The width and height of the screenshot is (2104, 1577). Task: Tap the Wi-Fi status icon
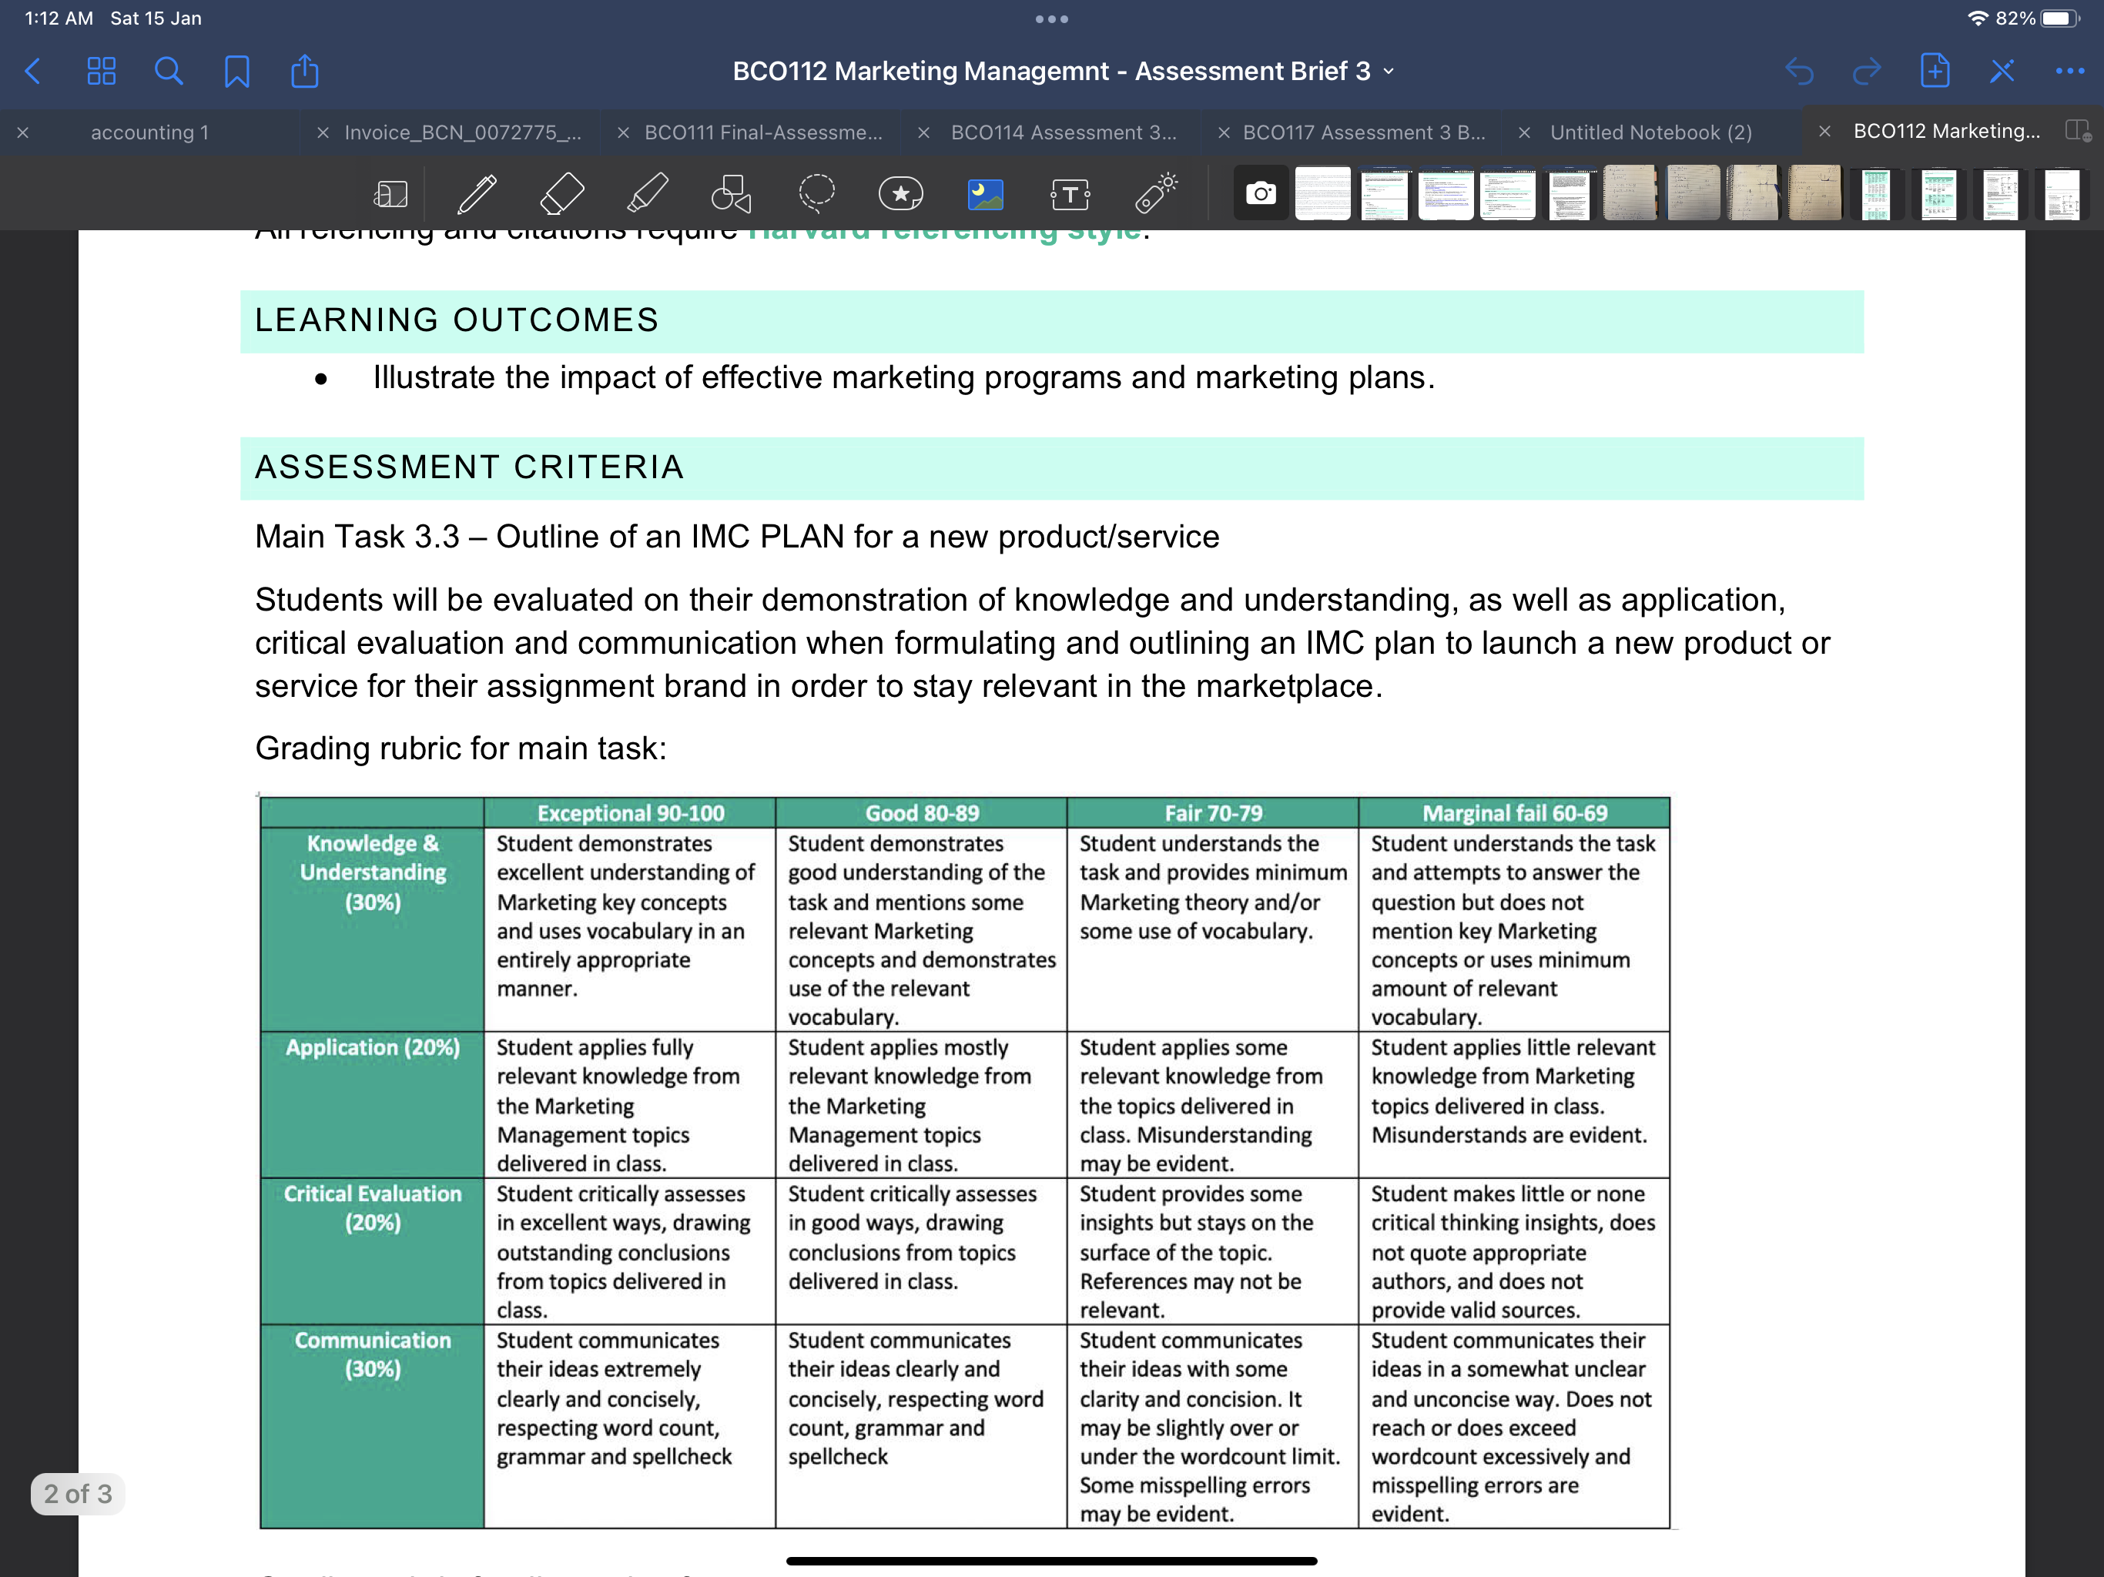pyautogui.click(x=1978, y=18)
